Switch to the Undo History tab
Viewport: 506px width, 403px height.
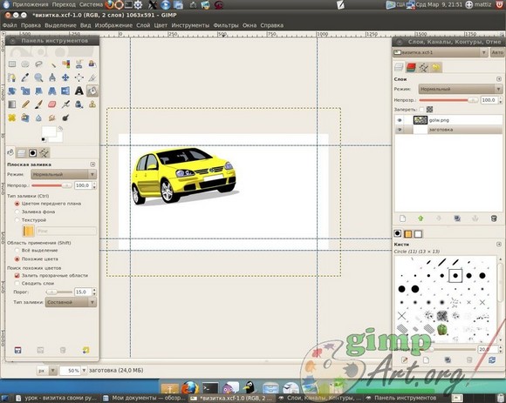[x=436, y=67]
